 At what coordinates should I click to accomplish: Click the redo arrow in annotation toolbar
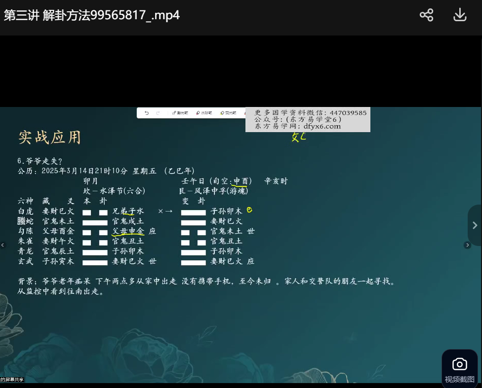(158, 113)
